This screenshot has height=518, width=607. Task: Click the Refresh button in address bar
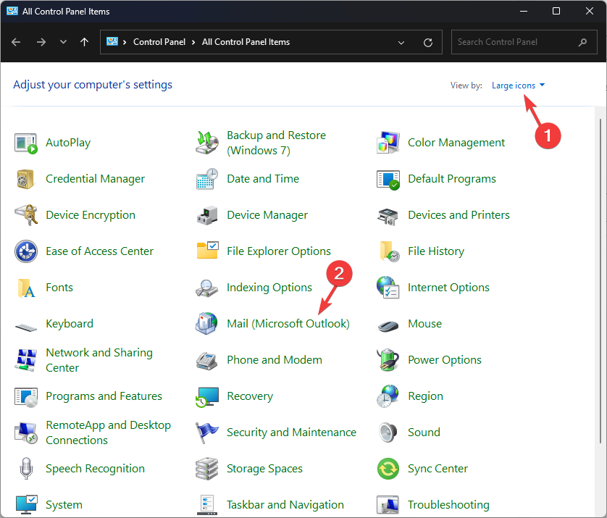428,42
